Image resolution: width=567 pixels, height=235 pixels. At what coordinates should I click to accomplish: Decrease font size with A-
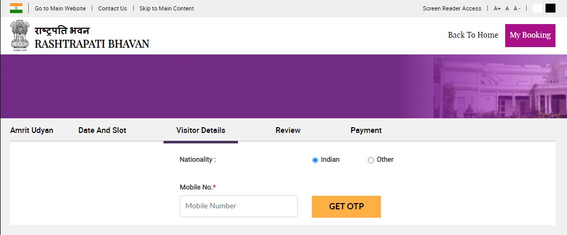(517, 8)
